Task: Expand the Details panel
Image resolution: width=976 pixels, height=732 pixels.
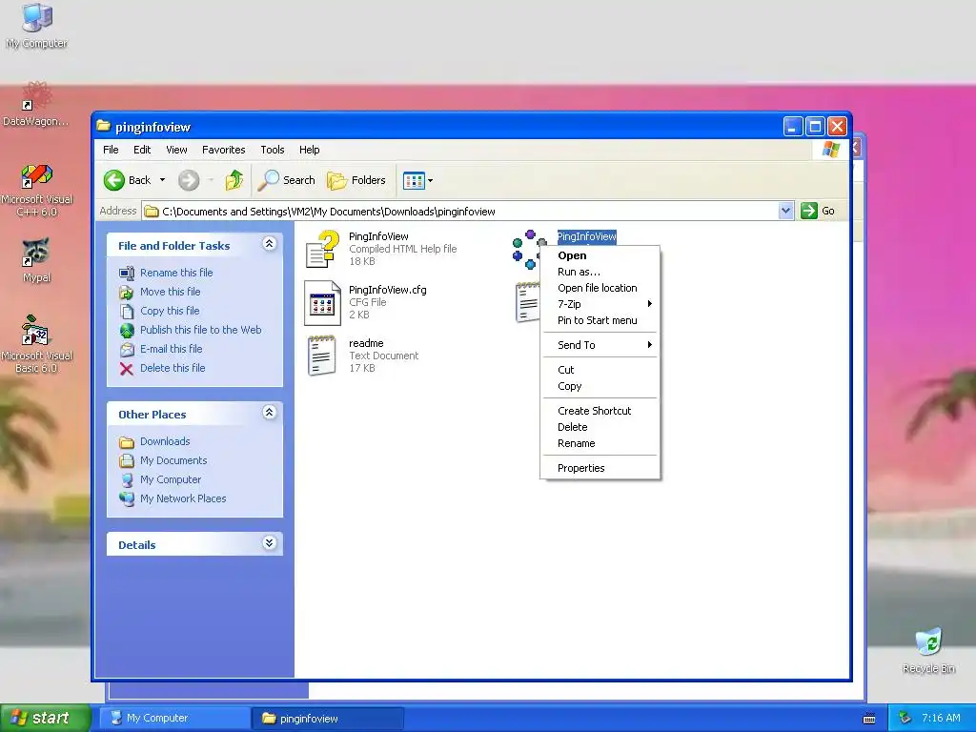Action: [x=269, y=543]
